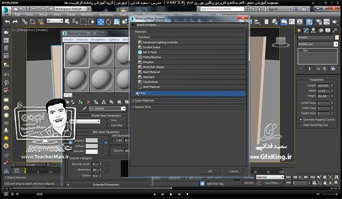Open the Material Editor toolbar icon

point(309,22)
